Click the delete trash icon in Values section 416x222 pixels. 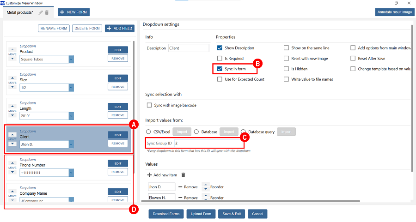(183, 175)
